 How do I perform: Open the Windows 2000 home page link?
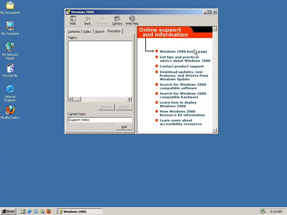[x=183, y=52]
